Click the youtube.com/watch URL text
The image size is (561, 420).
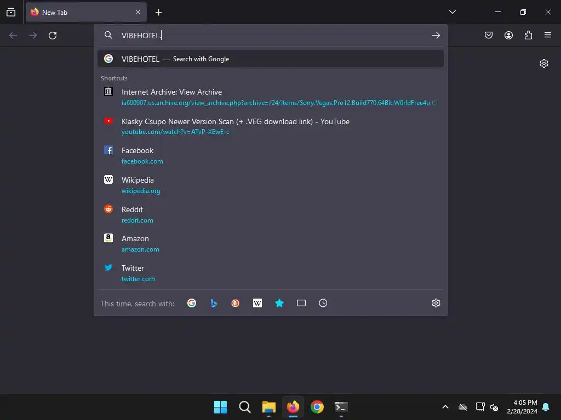[175, 132]
